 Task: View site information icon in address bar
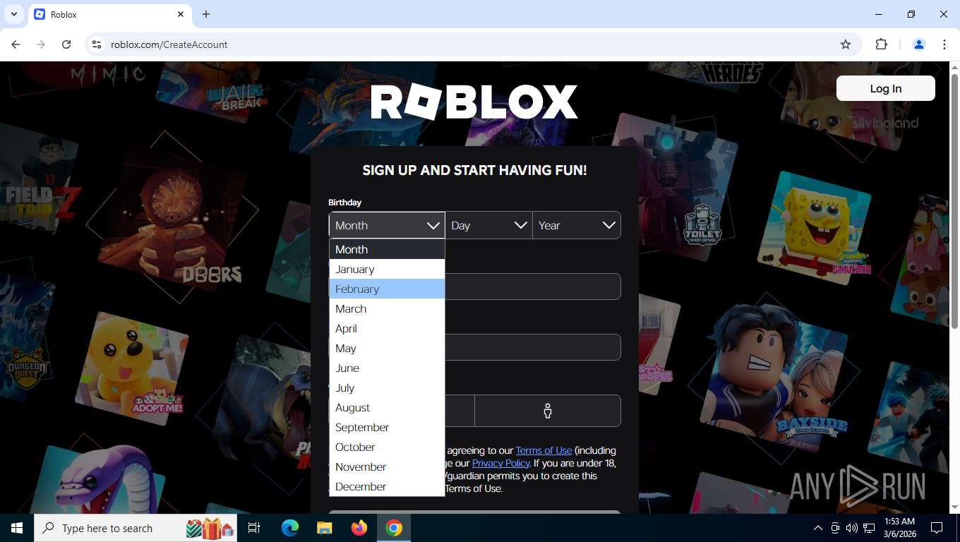pos(97,44)
